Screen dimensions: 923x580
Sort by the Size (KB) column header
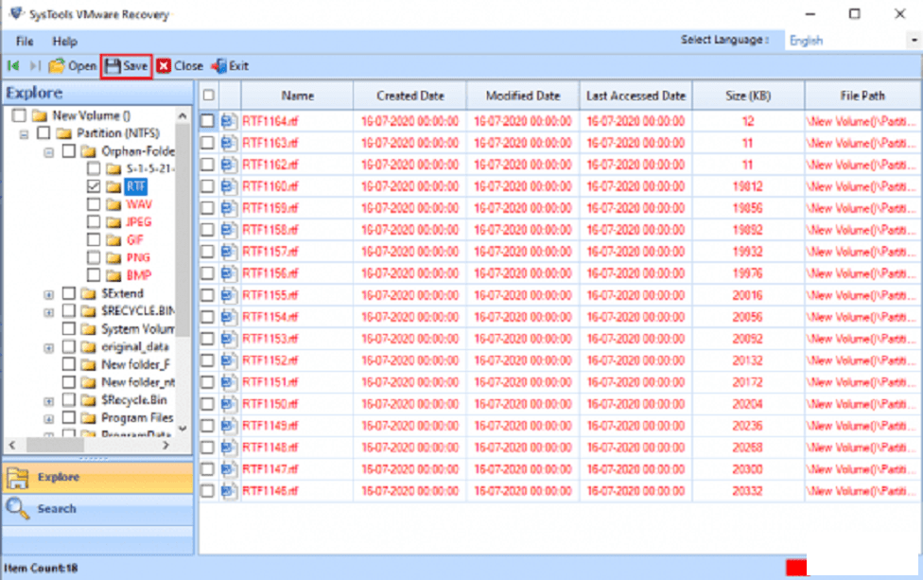[748, 96]
